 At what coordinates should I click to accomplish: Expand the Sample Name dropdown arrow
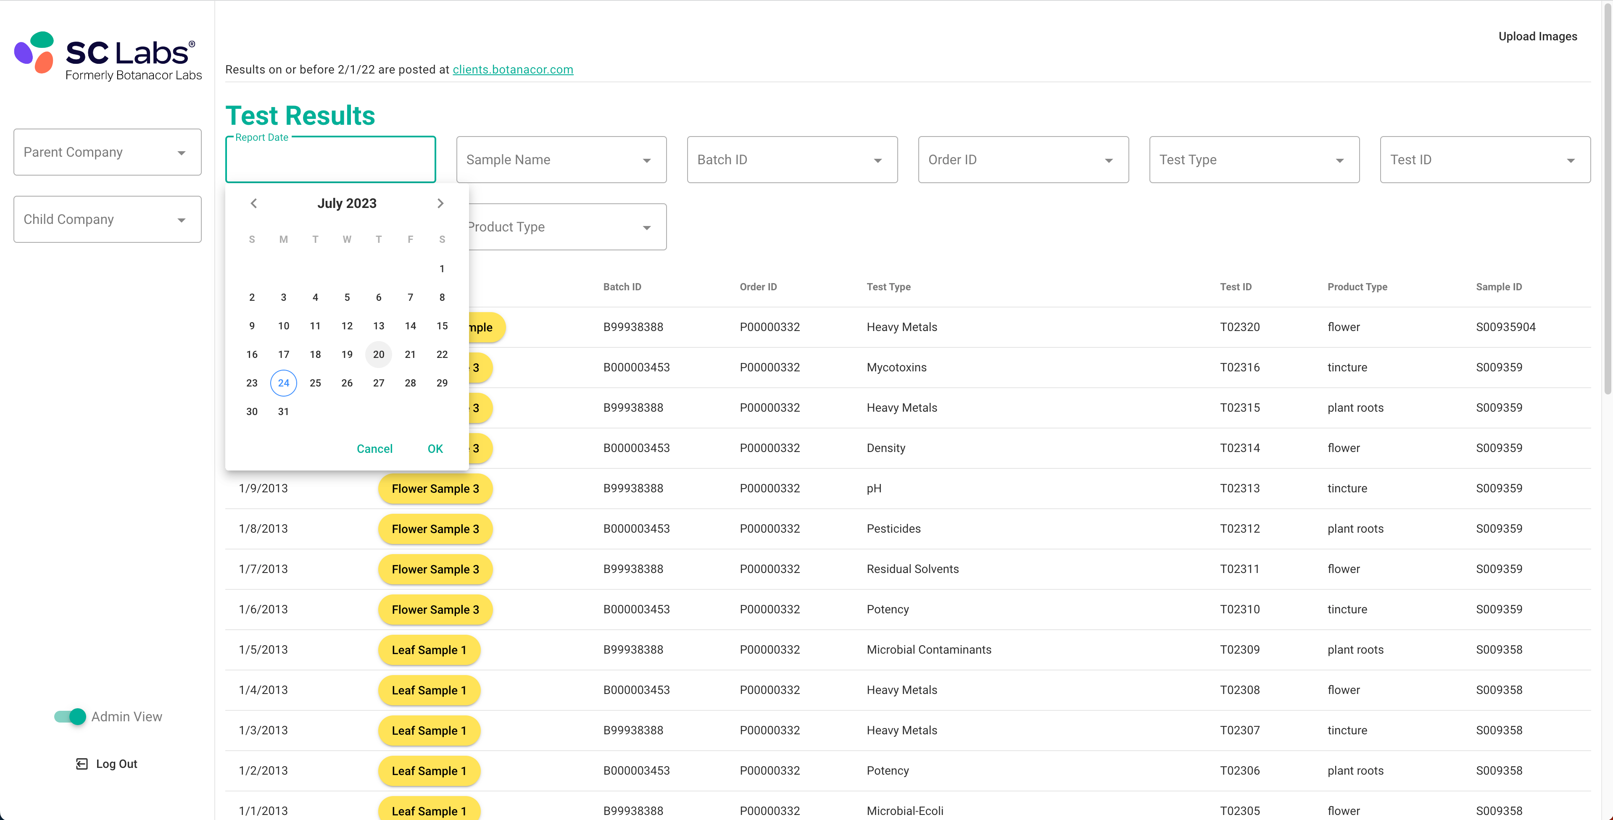coord(646,160)
